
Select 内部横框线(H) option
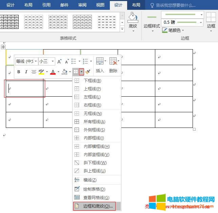pyautogui.click(x=97, y=147)
